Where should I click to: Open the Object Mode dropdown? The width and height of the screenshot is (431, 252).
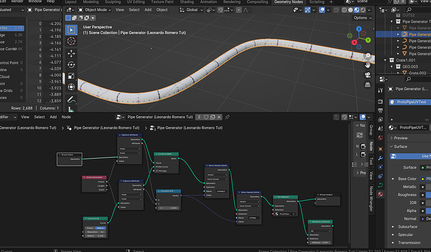click(94, 10)
